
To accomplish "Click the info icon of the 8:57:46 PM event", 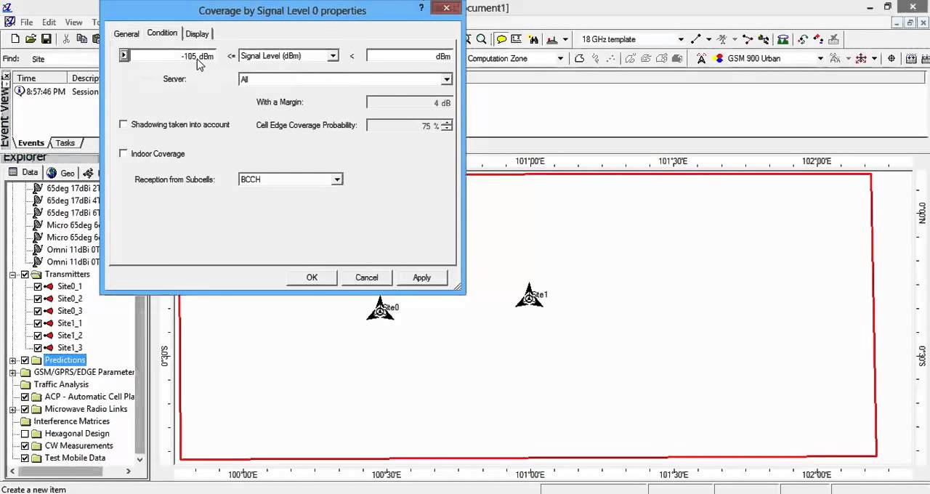I will (20, 92).
